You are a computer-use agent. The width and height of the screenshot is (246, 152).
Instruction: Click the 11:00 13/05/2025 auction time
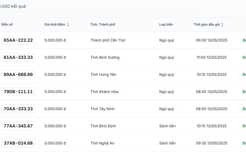coord(212,57)
